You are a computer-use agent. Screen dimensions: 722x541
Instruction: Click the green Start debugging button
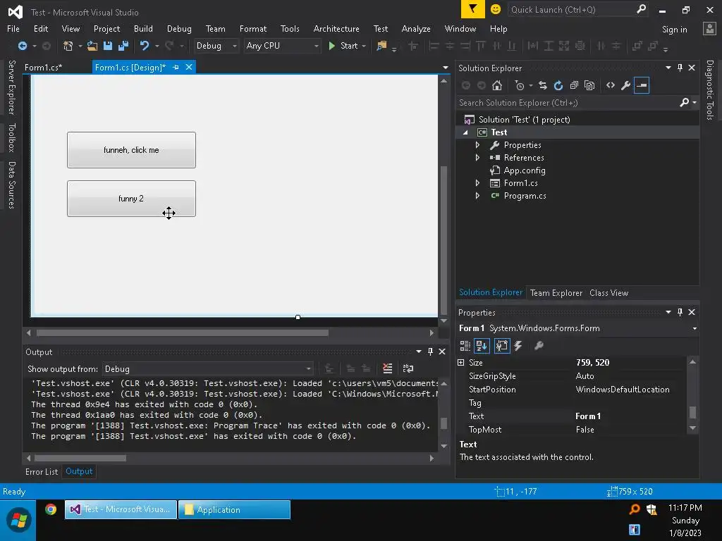point(343,46)
